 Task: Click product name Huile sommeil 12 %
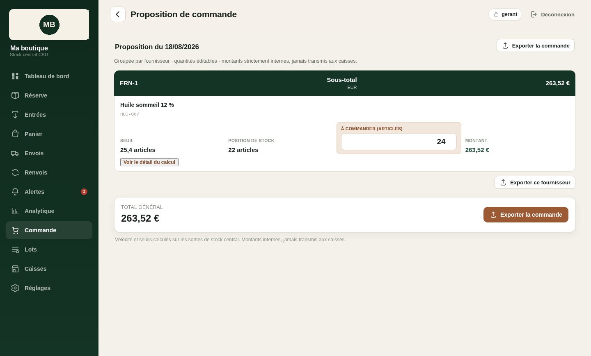point(147,105)
